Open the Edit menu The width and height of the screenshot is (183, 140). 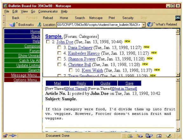[x=15, y=11]
